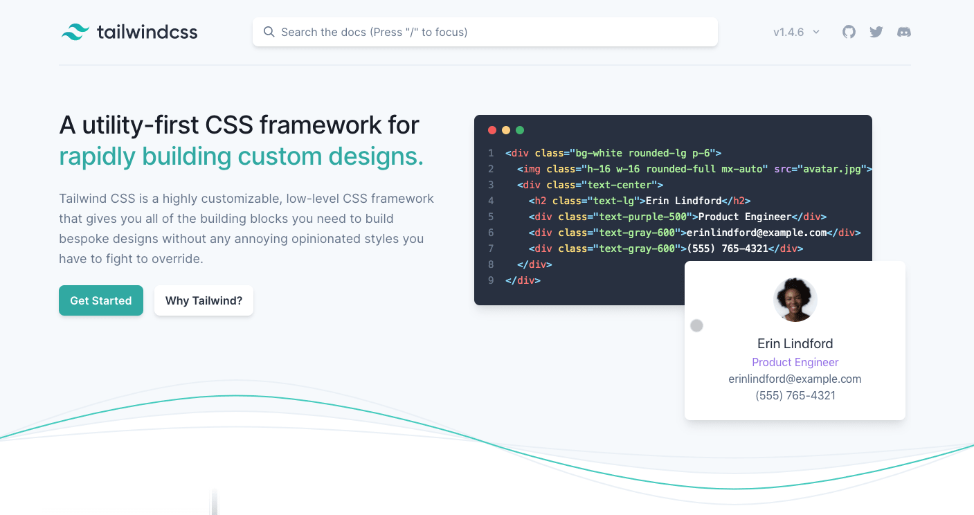The image size is (974, 515).
Task: Click the Twitter bird icon
Action: coord(876,31)
